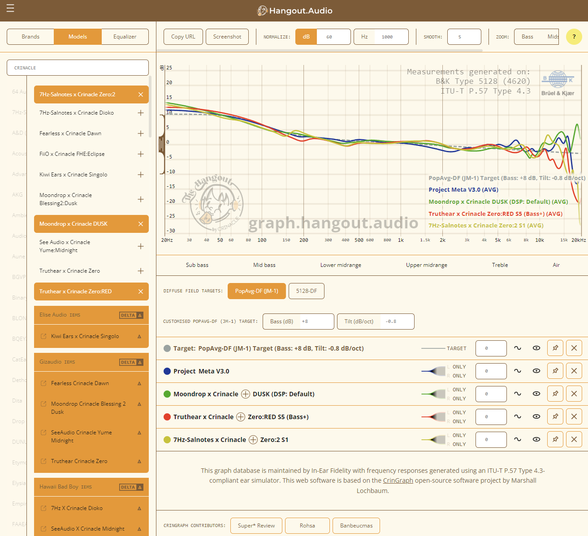
Task: Toggle visibility of 7Hz-Salnotes Zero:2 curve
Action: click(x=536, y=439)
